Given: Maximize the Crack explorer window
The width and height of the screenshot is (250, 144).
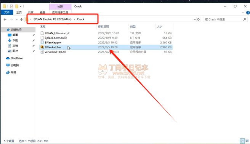Looking at the screenshot, I should tap(235, 6).
